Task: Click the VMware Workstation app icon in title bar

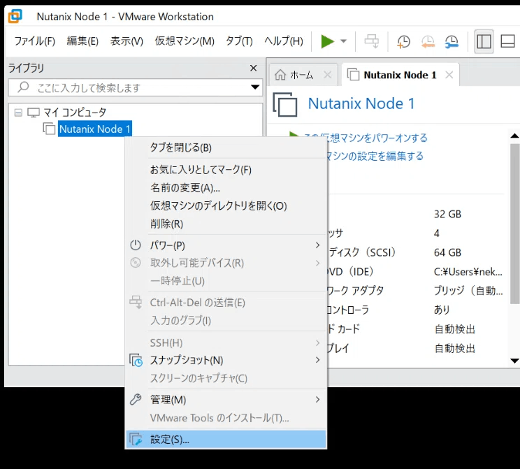Action: click(15, 16)
